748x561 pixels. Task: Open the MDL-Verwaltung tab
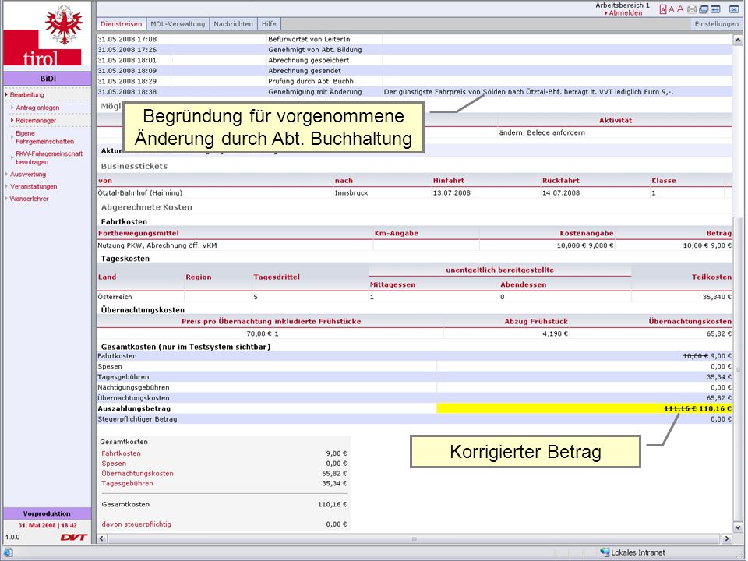pyautogui.click(x=178, y=24)
